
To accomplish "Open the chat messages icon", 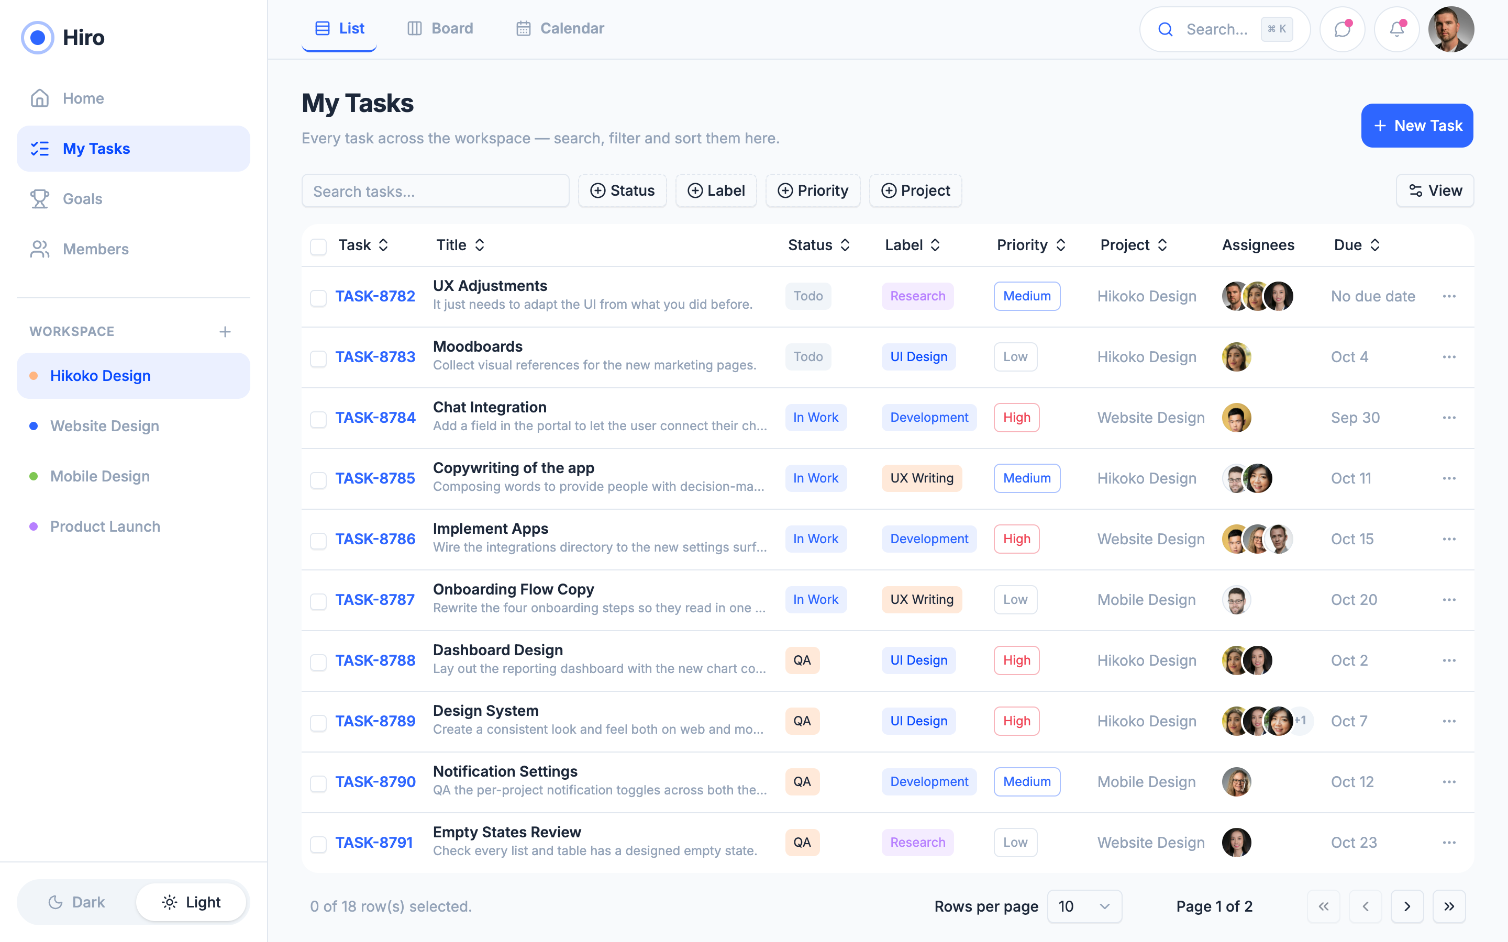I will [x=1342, y=29].
